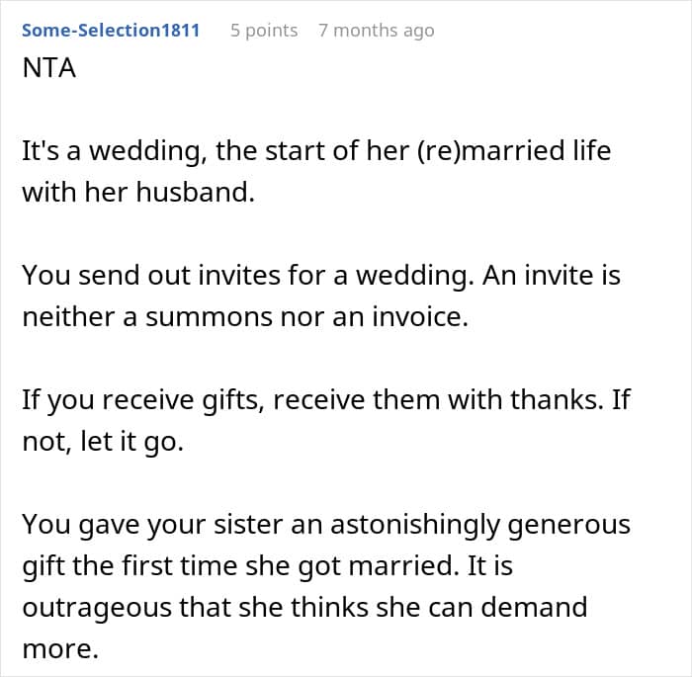Click the 5 points score label
The image size is (692, 677).
pos(264,31)
